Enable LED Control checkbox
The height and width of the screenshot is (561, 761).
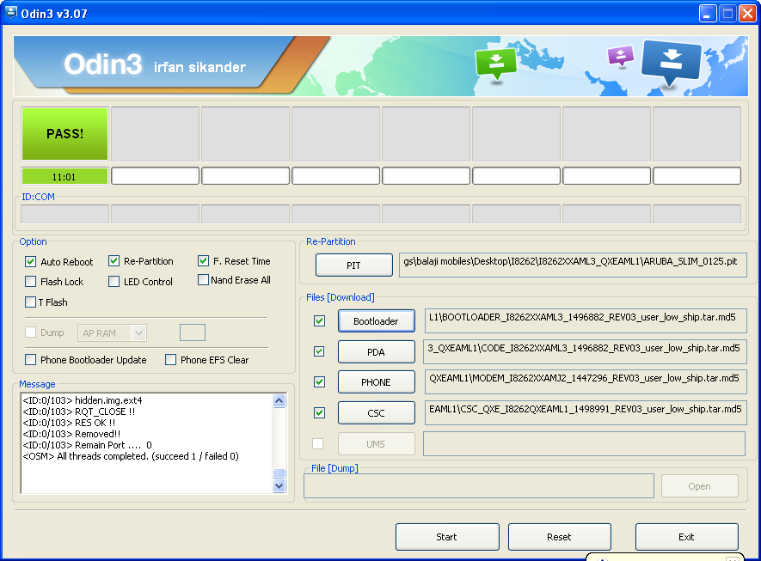(114, 281)
